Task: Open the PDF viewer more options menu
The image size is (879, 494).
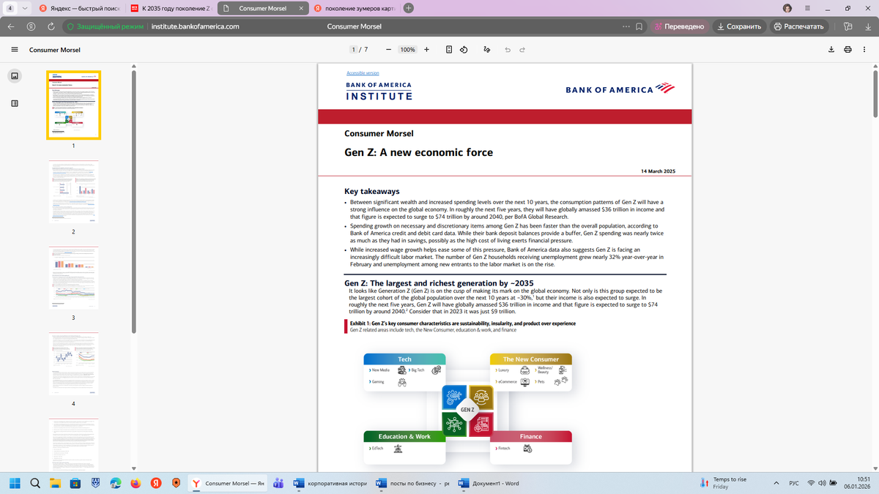Action: pyautogui.click(x=864, y=50)
